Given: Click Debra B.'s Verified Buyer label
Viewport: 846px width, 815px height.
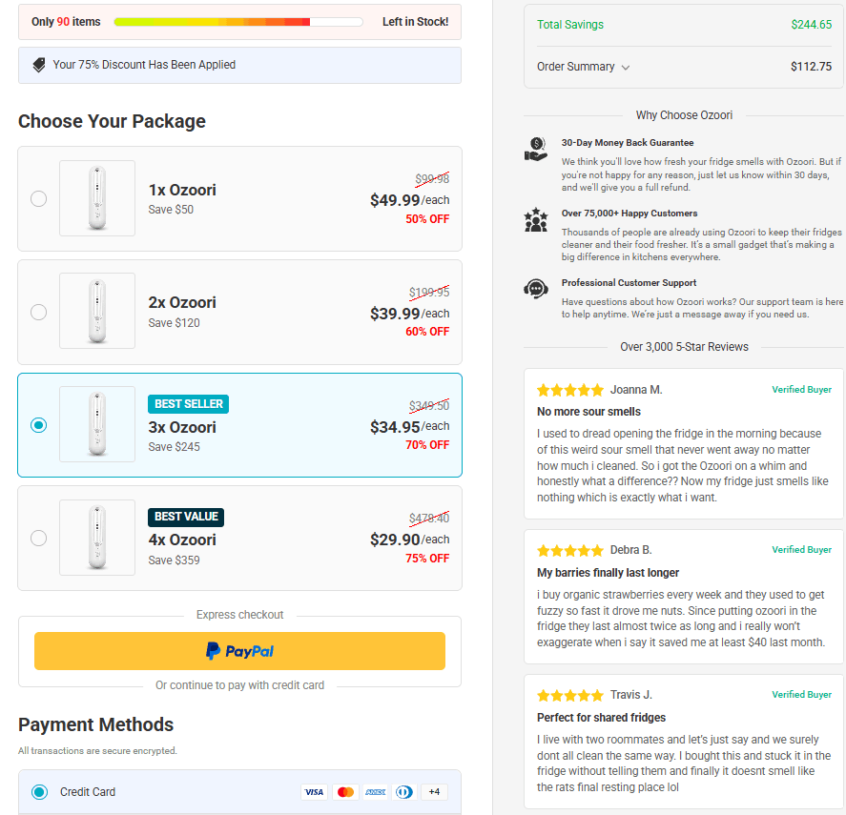Looking at the screenshot, I should click(x=801, y=550).
